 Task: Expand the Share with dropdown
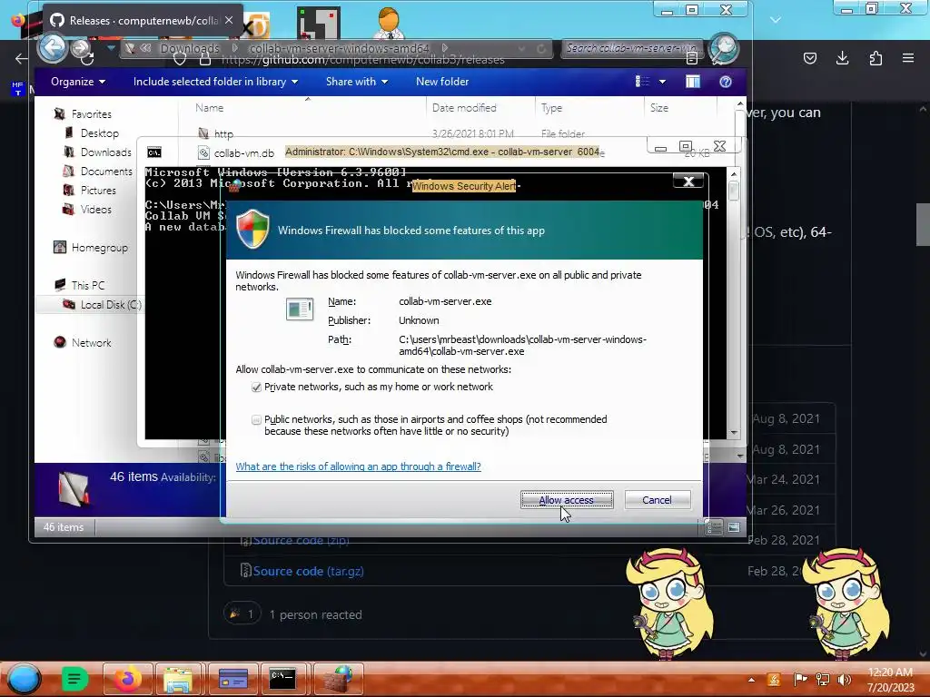coord(356,82)
